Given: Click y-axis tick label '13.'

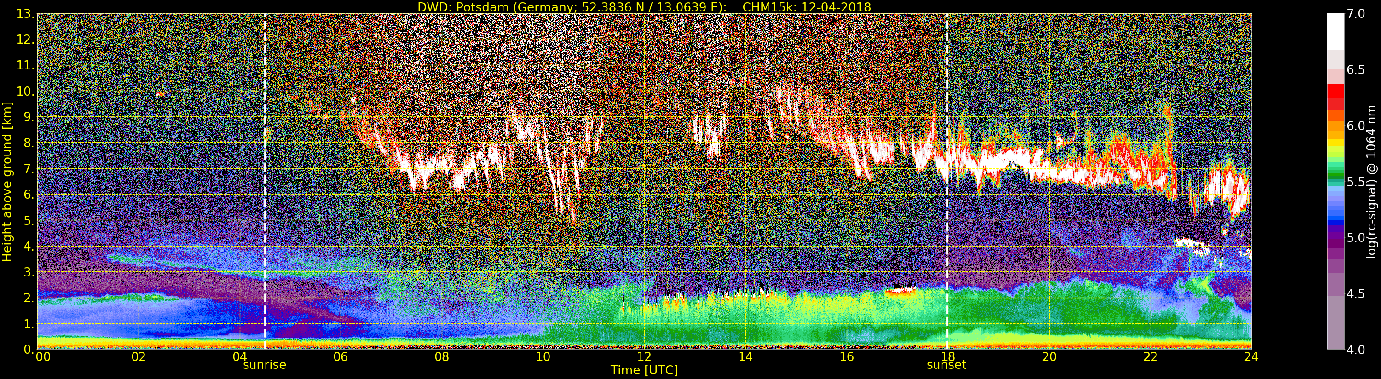Looking at the screenshot, I should [x=25, y=14].
